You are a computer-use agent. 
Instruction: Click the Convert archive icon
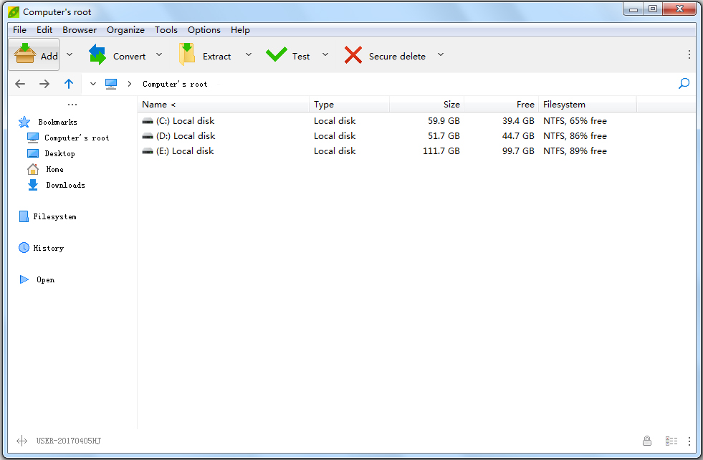97,55
